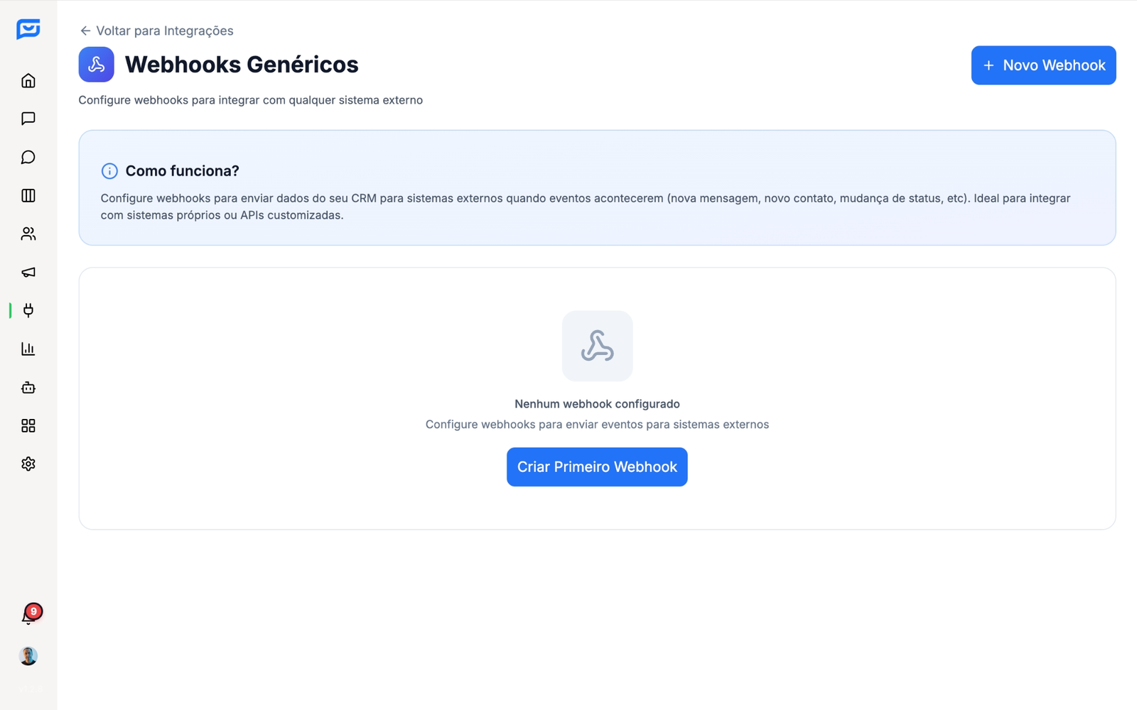Click the Novo Webhook button

point(1042,65)
